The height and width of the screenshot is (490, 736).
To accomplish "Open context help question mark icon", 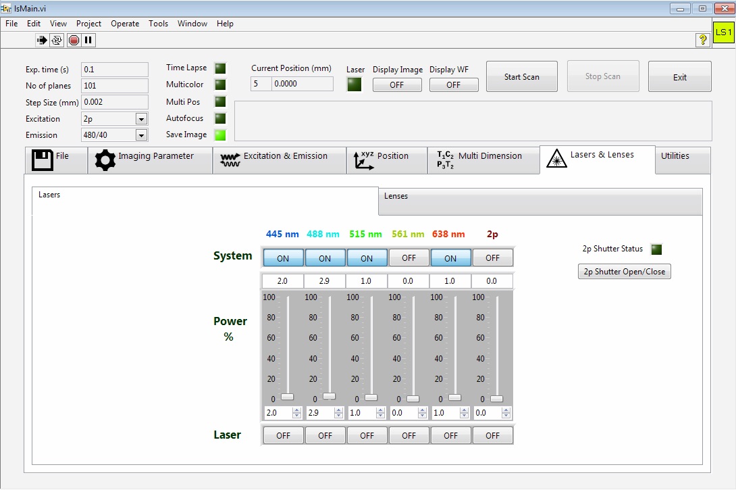I will pyautogui.click(x=702, y=40).
